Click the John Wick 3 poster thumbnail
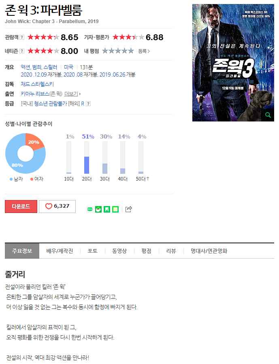 click(x=233, y=63)
